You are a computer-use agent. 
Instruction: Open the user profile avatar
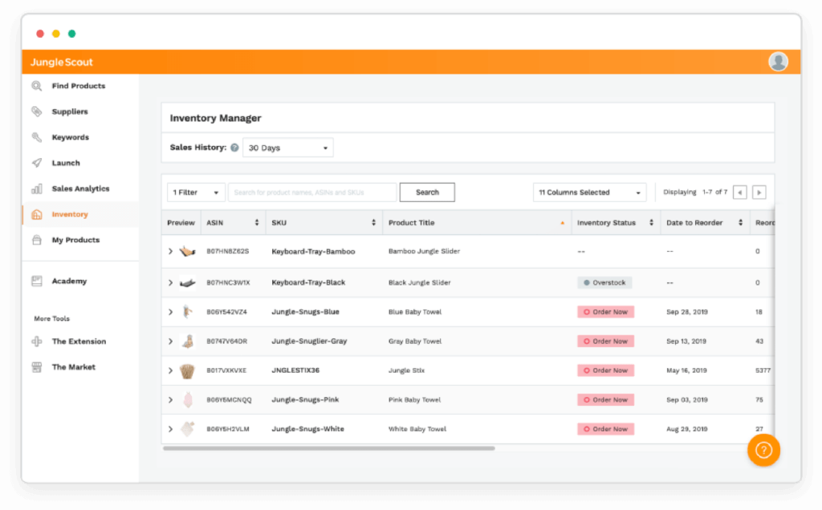[x=778, y=62]
